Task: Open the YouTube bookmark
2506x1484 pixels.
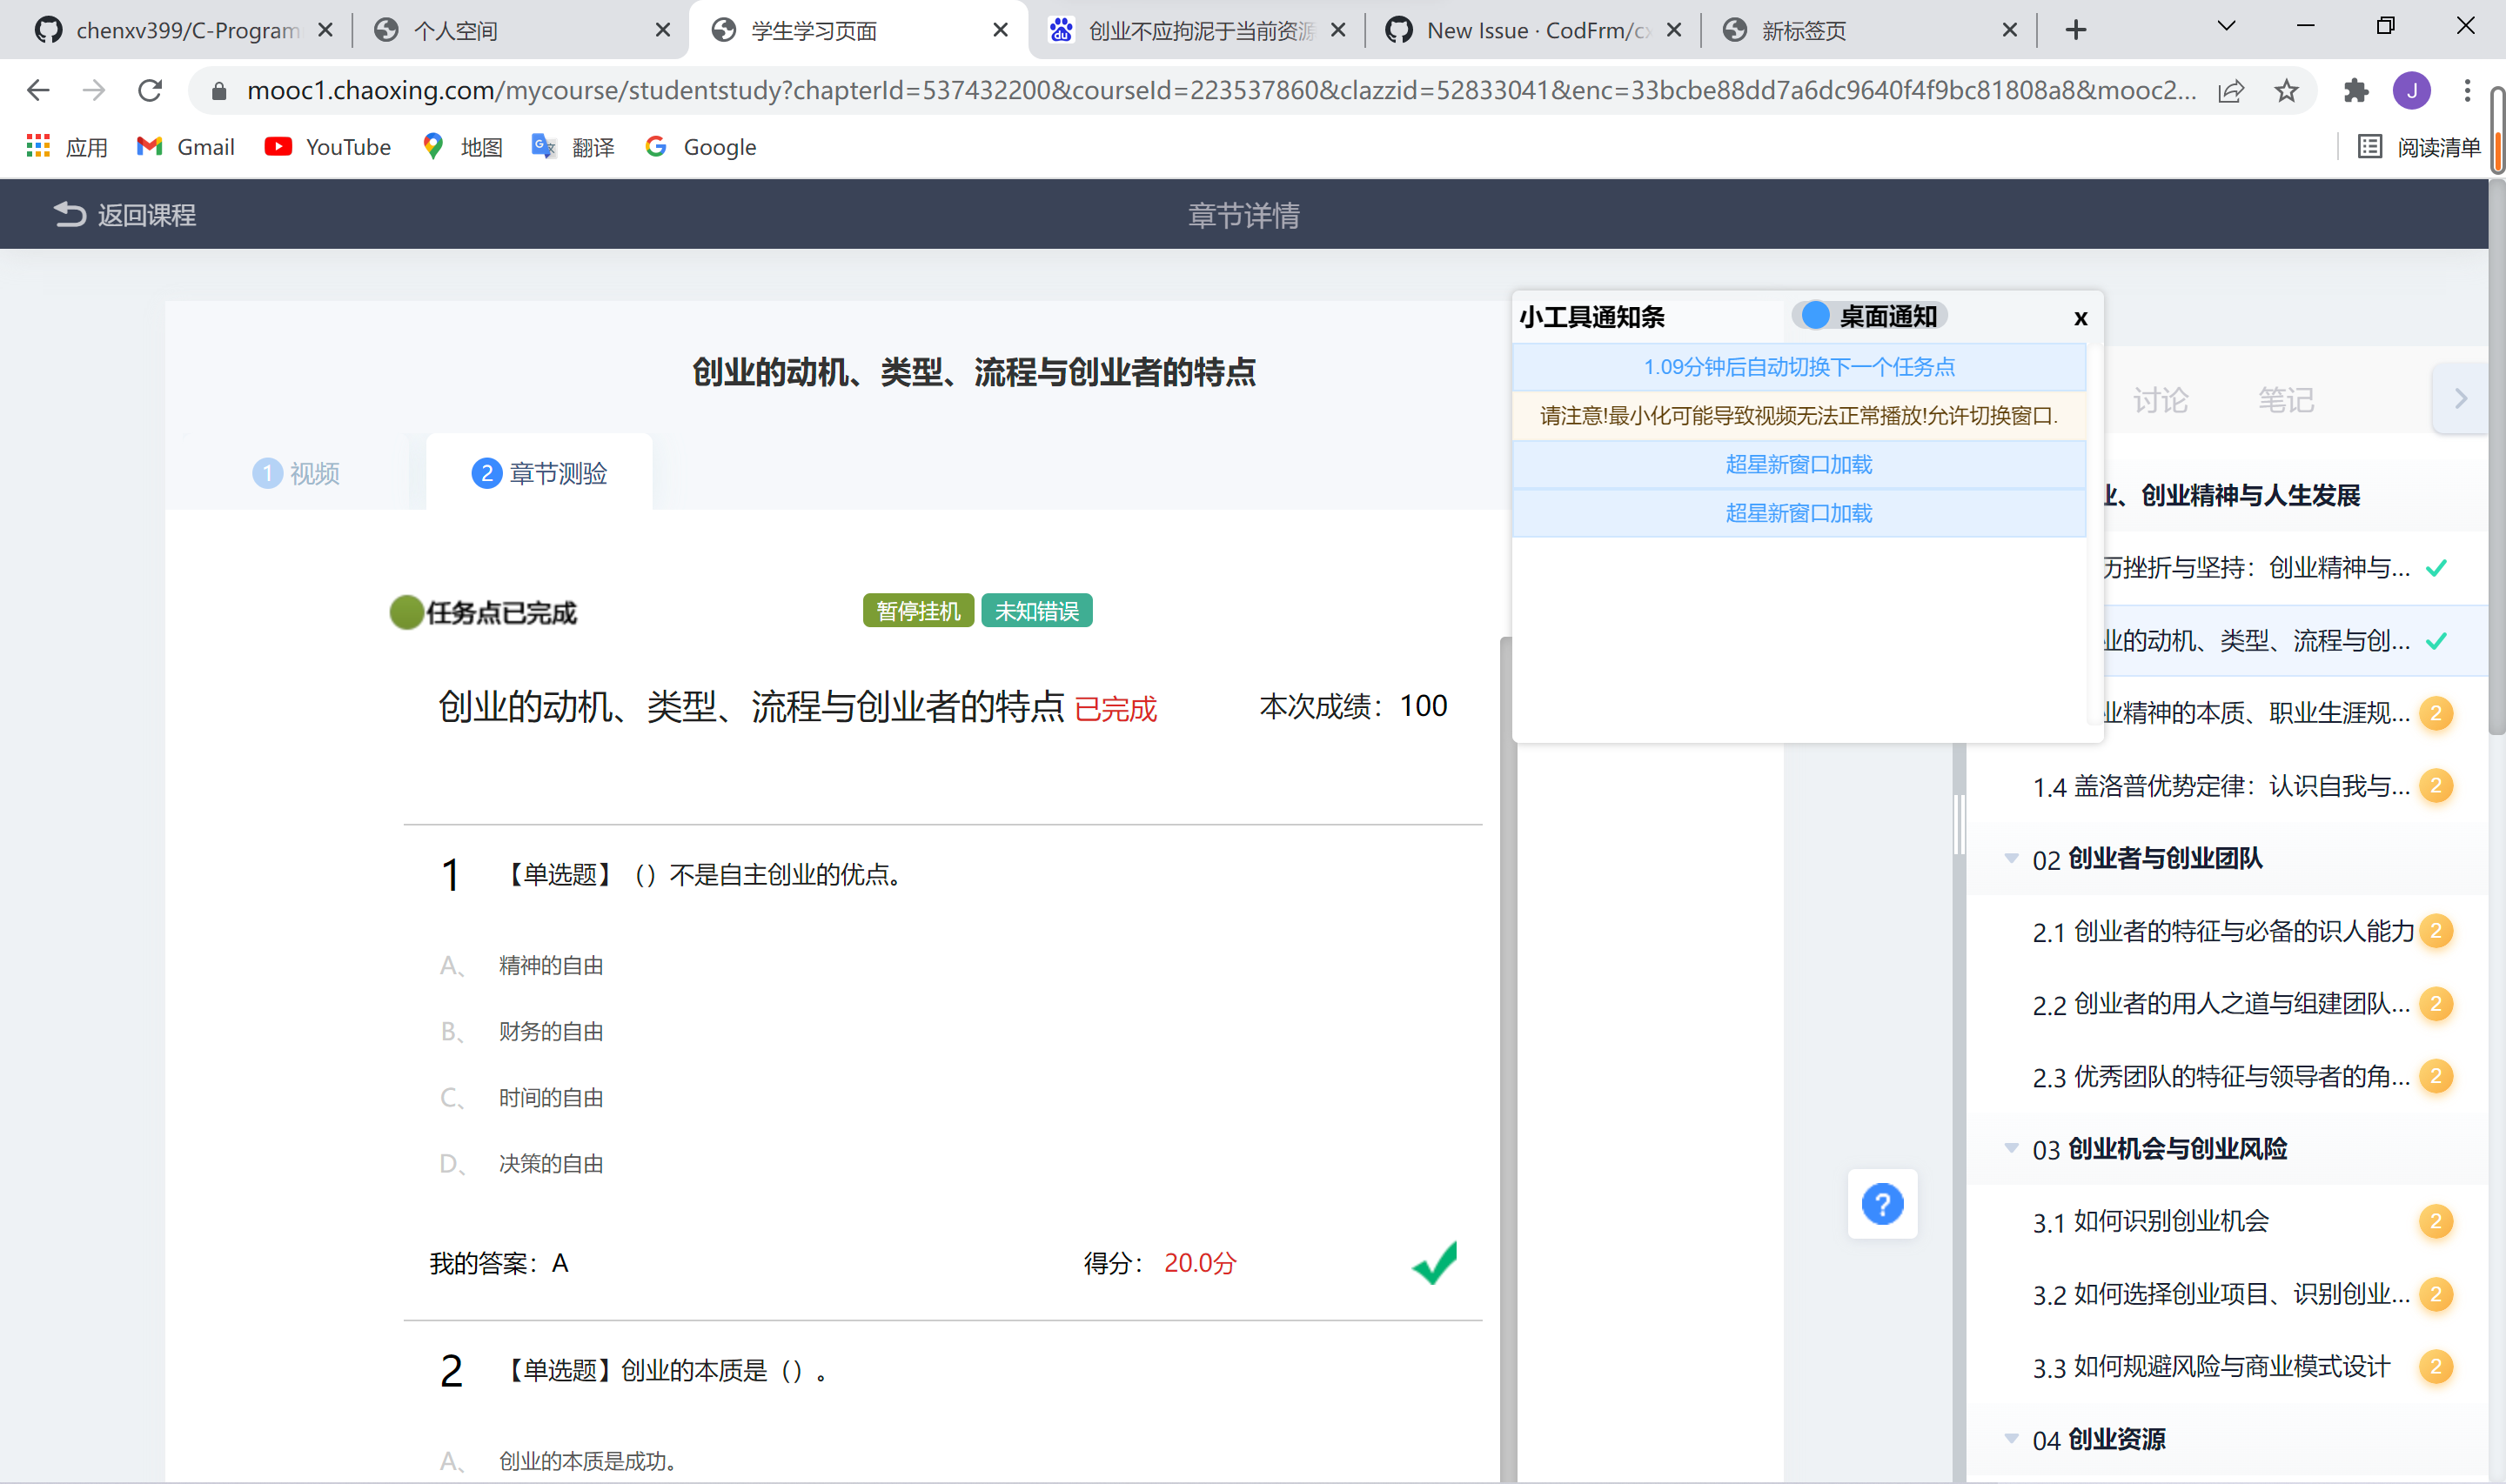Action: click(x=327, y=146)
